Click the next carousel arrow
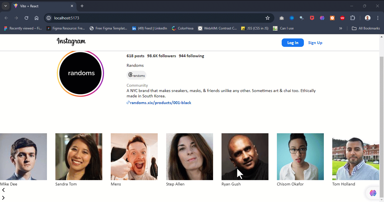 (3, 198)
